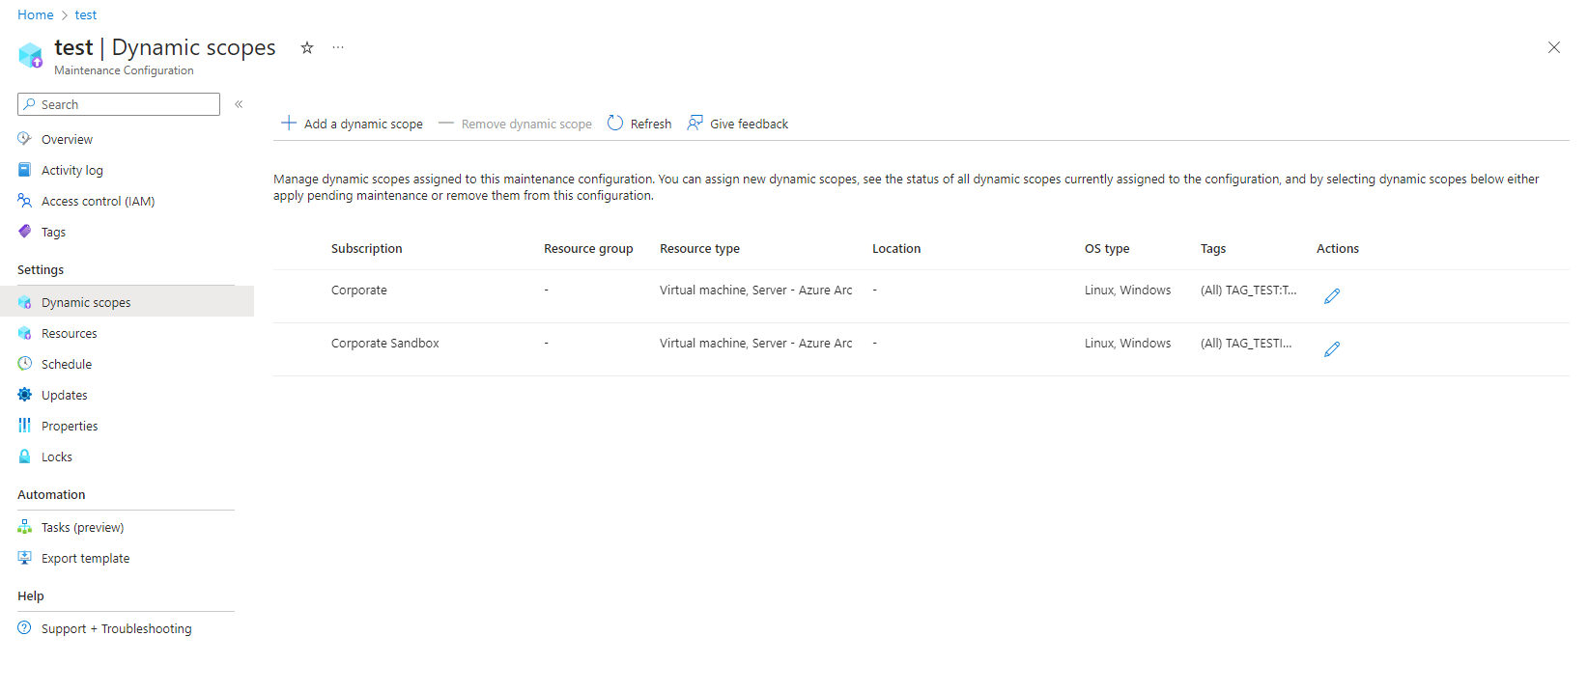Click the Schedule clock icon
Screen dimensions: 1588x692
coord(25,364)
